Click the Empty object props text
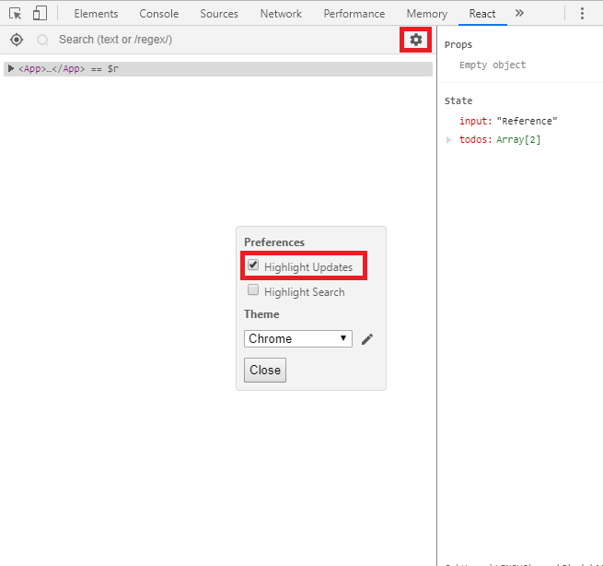The width and height of the screenshot is (603, 566). coord(493,65)
